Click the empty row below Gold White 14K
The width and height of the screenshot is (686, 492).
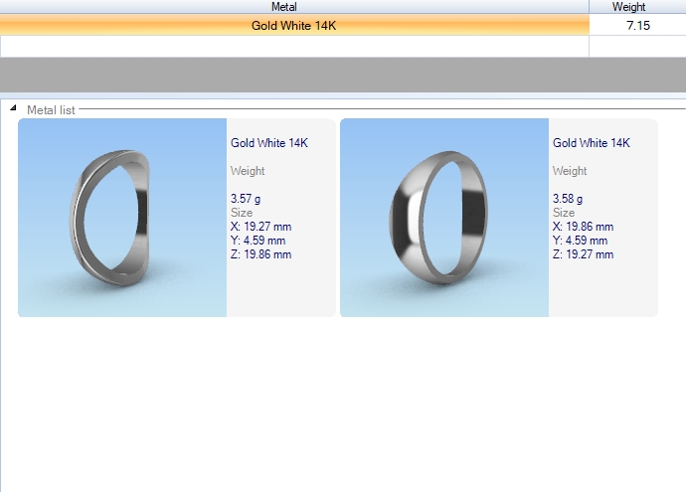pos(294,46)
